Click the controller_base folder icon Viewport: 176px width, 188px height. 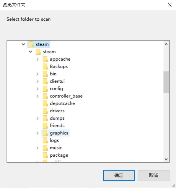(45, 96)
